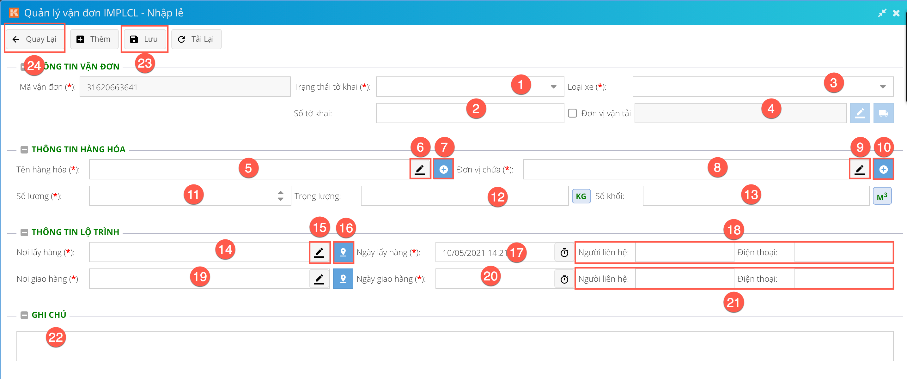The height and width of the screenshot is (379, 907).
Task: Click the map pin icon for Nơi lấy hàng
Action: click(343, 252)
